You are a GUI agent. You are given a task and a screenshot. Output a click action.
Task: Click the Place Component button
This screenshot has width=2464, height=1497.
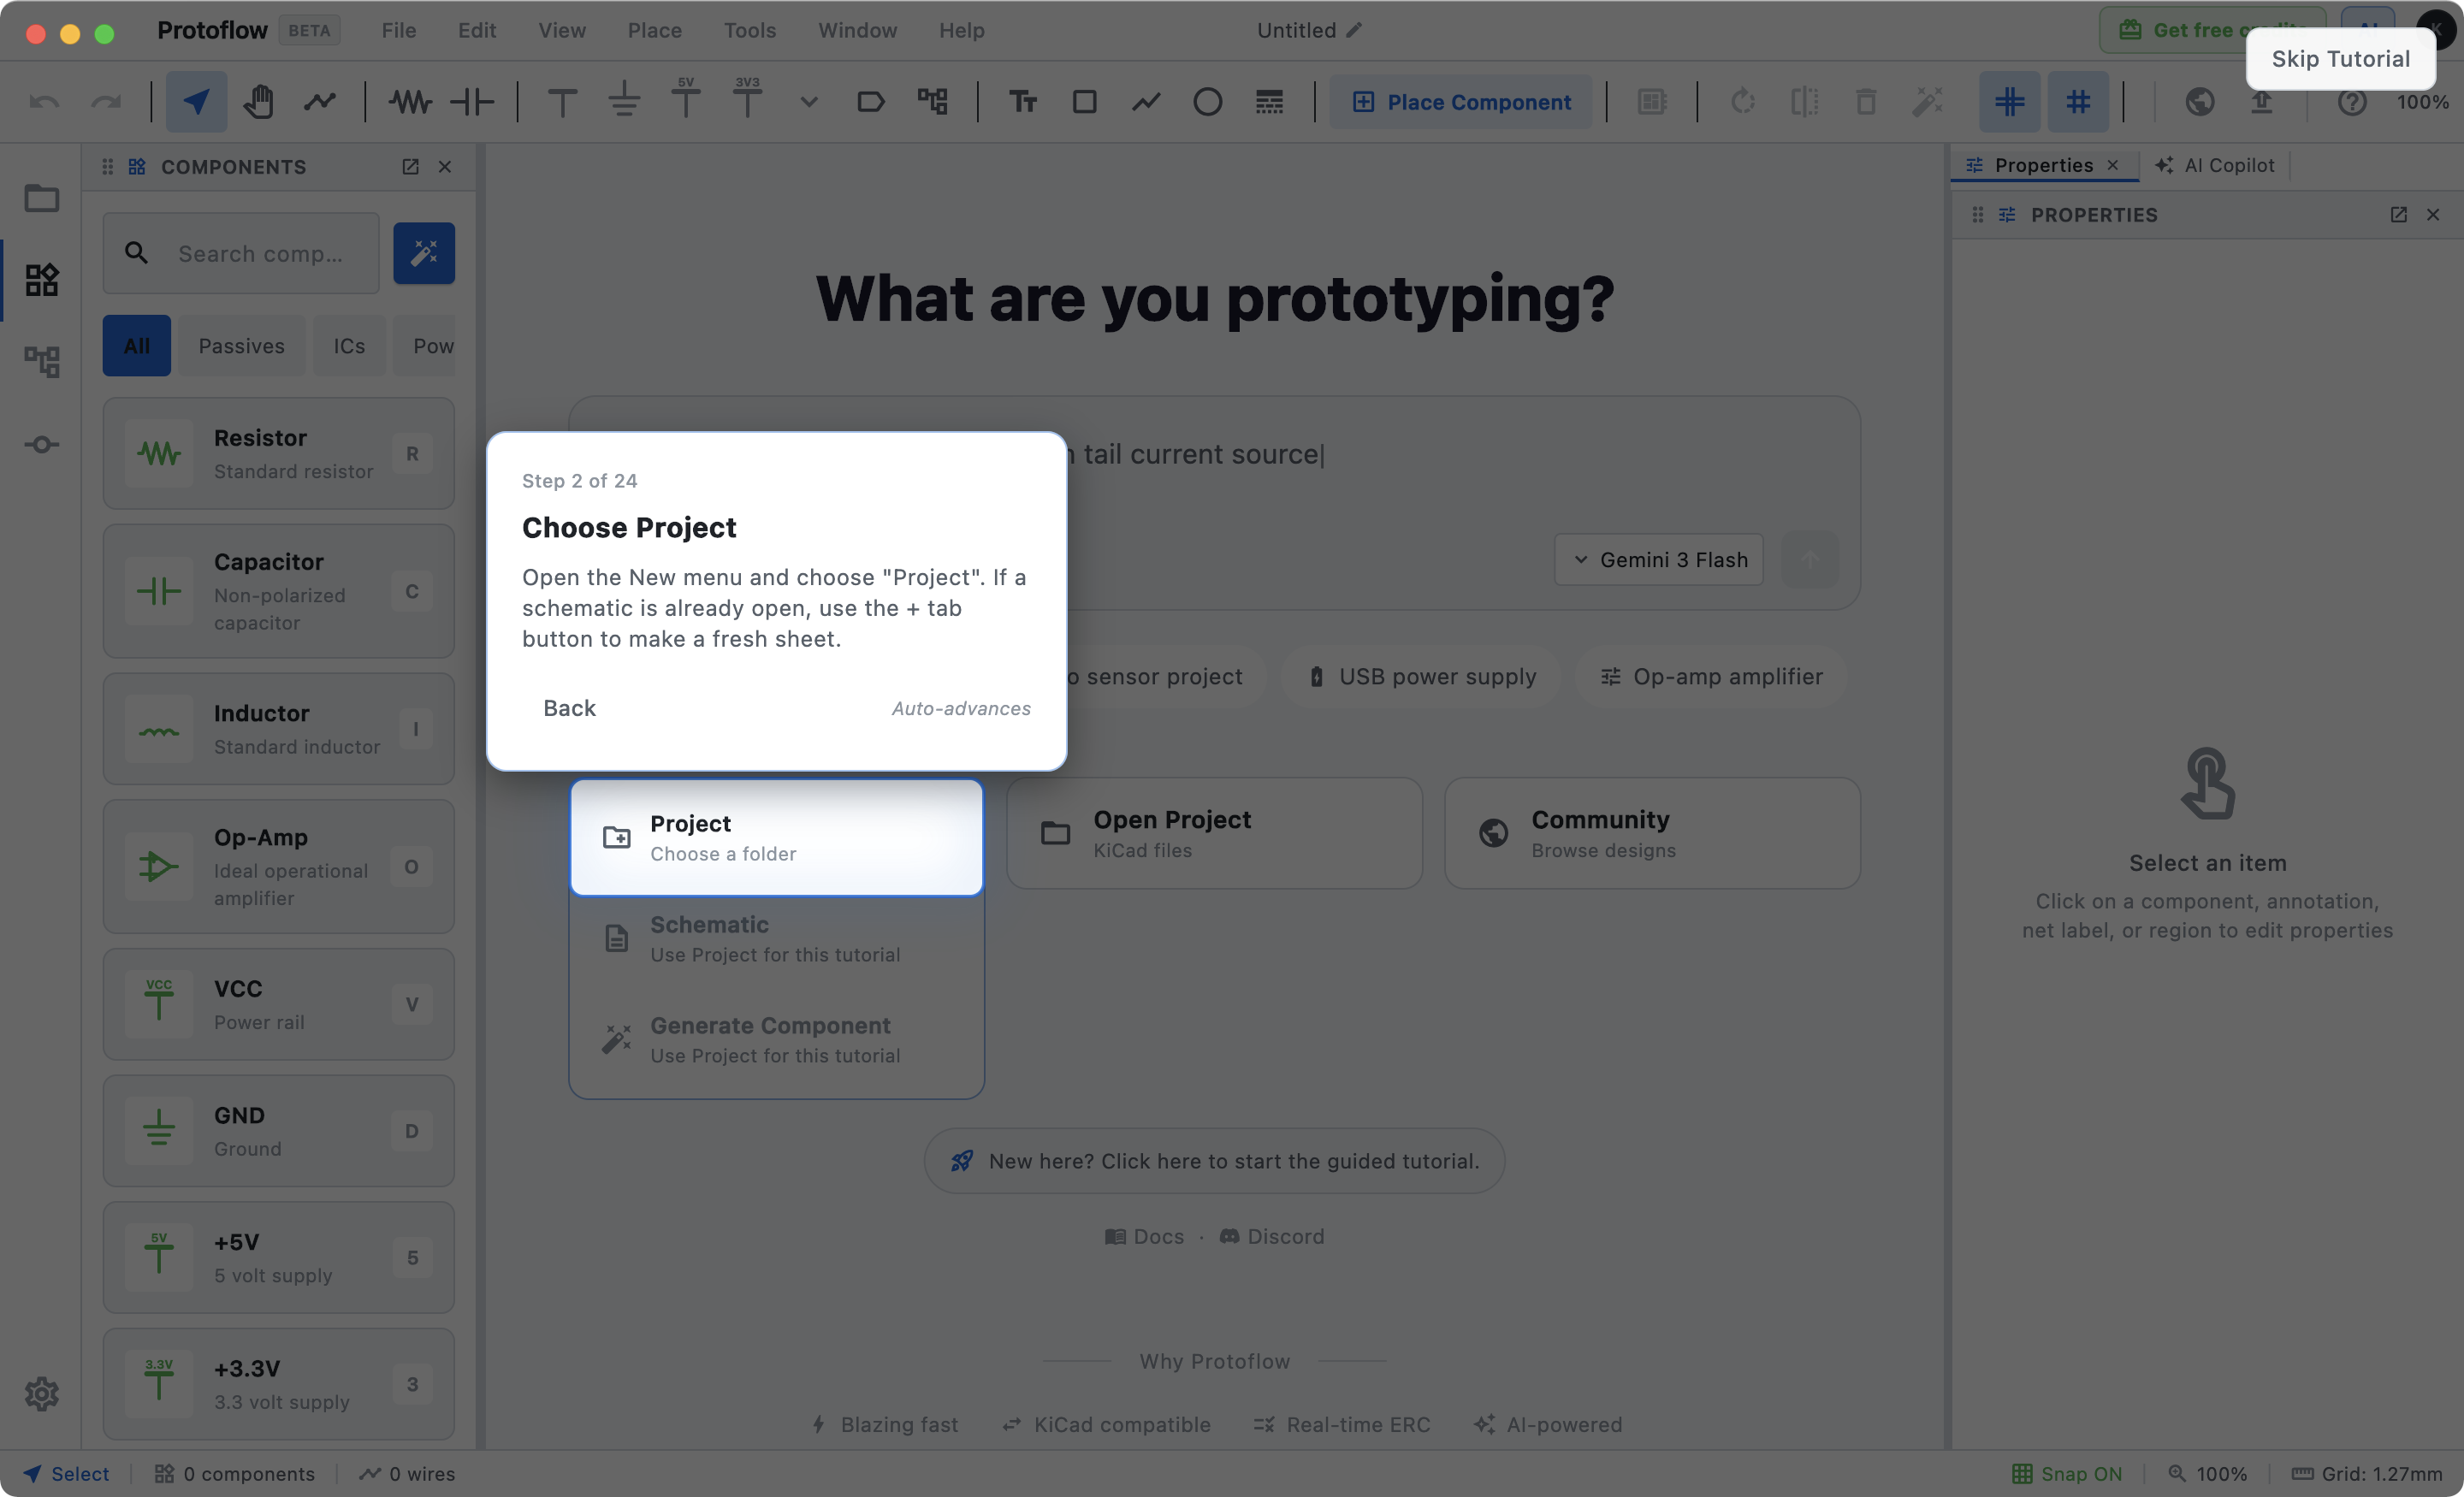pos(1461,101)
